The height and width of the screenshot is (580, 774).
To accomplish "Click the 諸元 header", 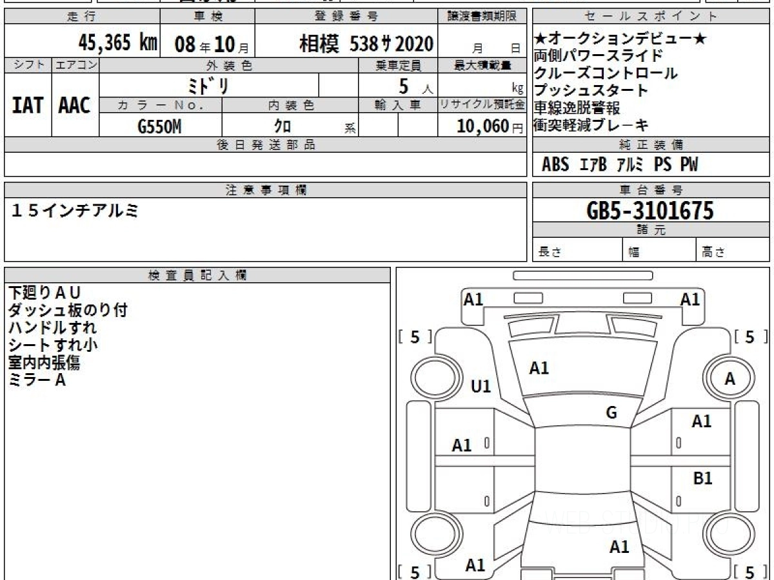I will pos(651,230).
